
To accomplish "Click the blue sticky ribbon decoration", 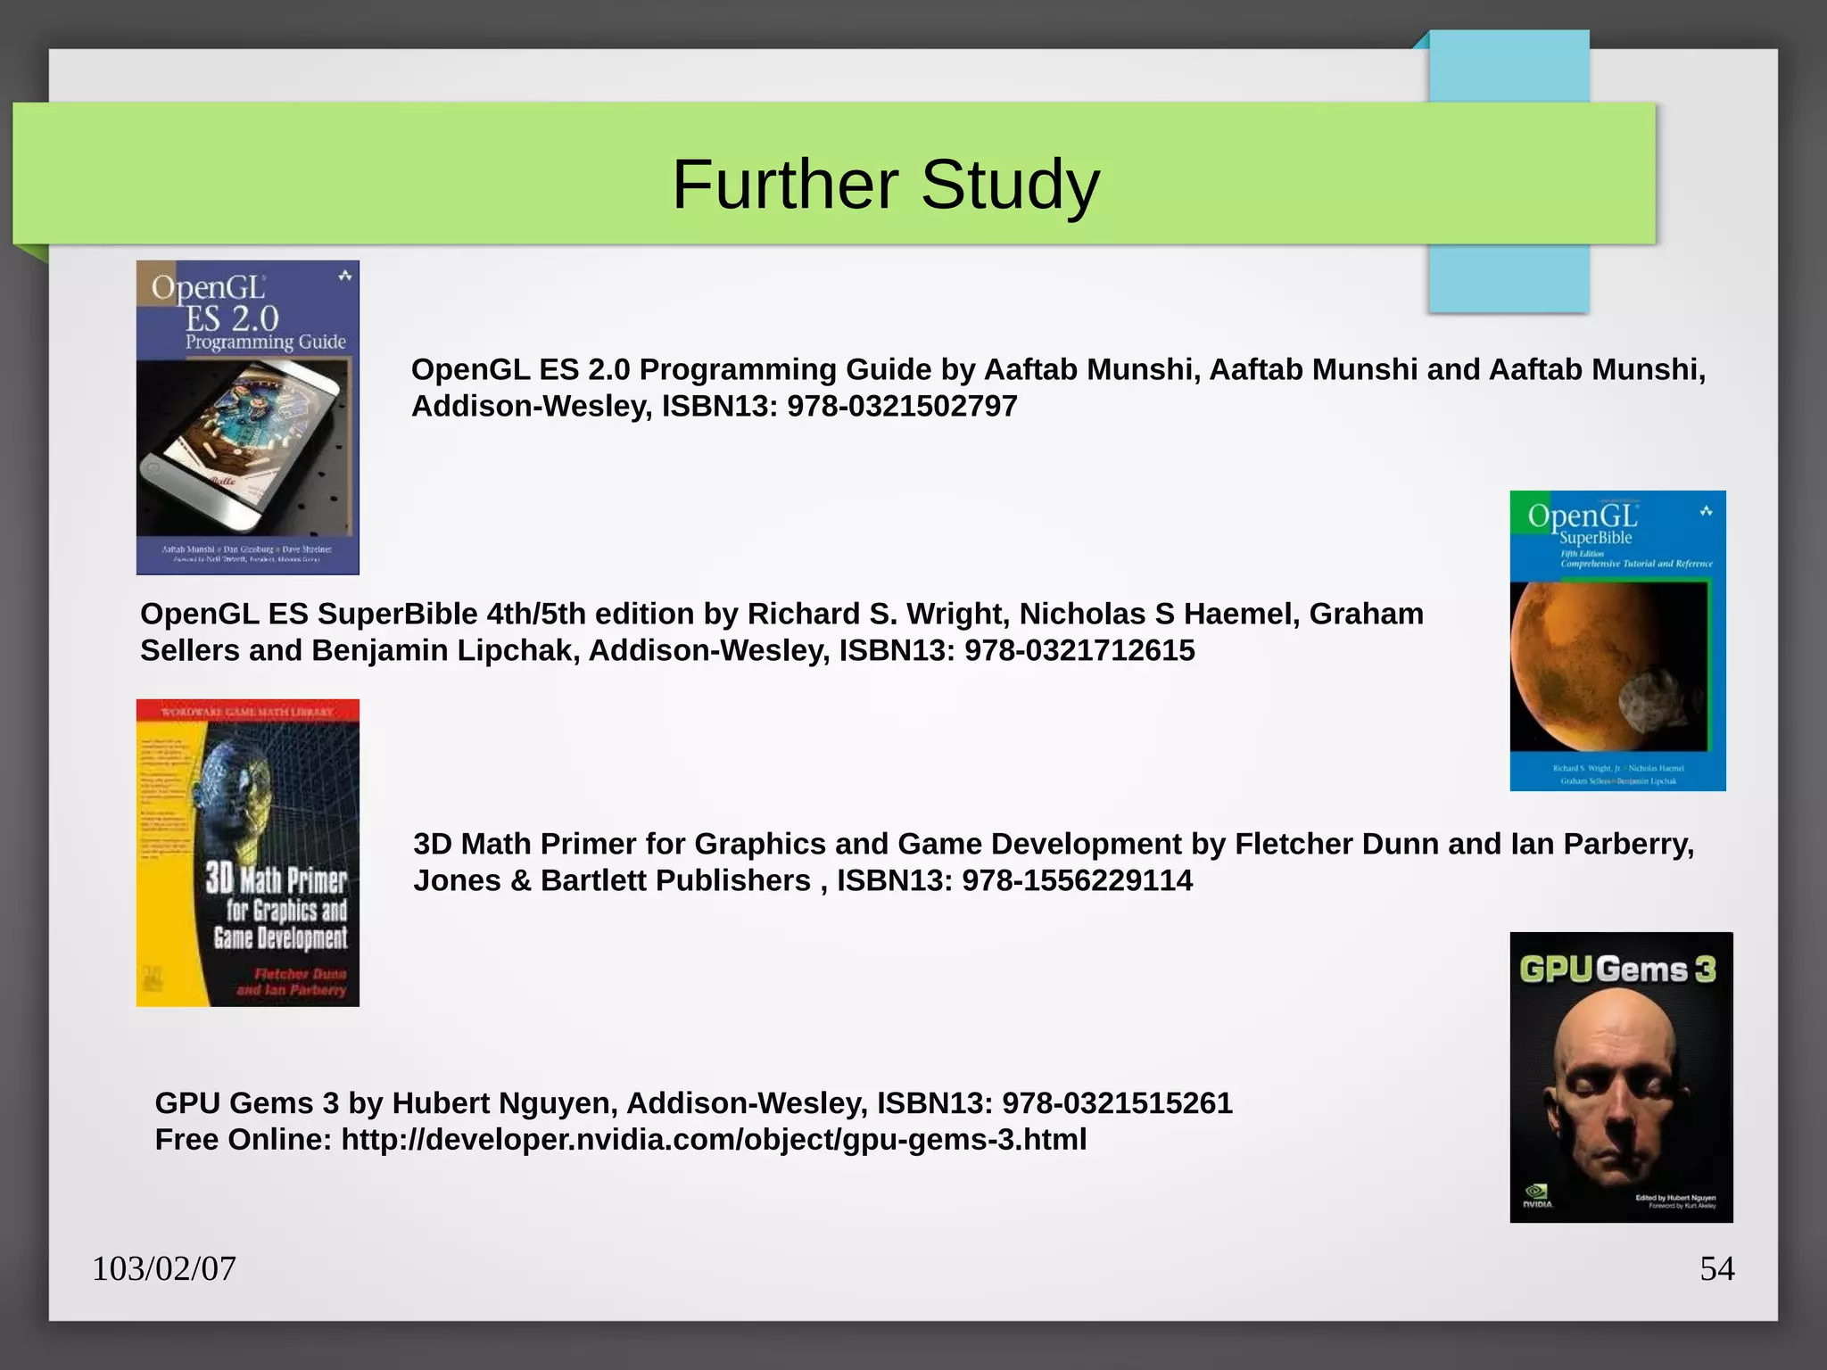I will (x=1508, y=278).
